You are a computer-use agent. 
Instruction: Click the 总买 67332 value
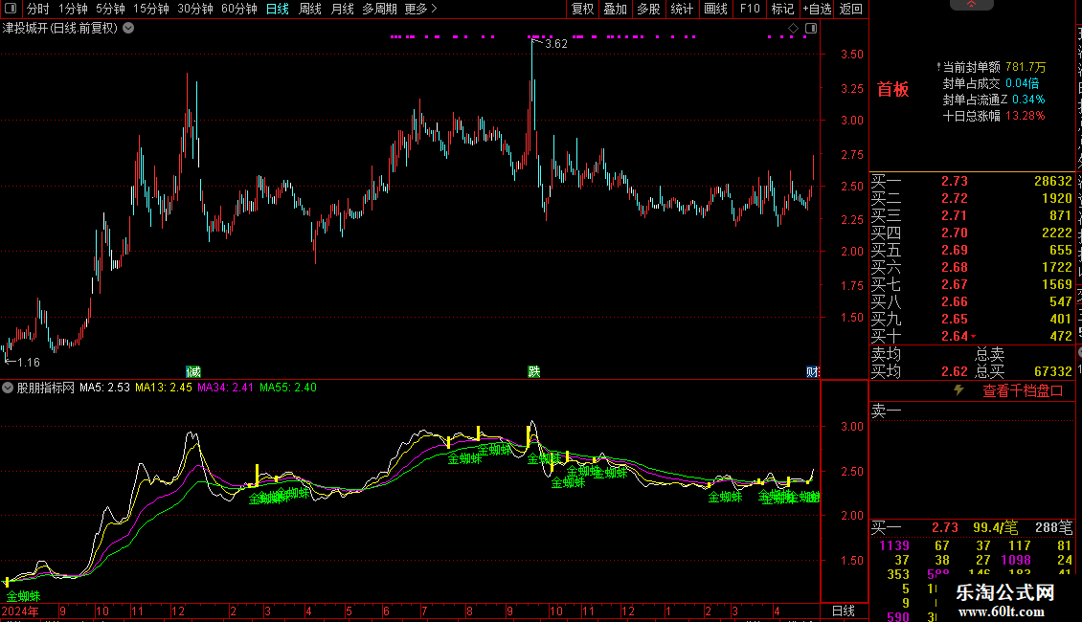pos(1053,371)
